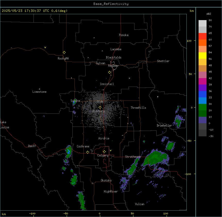Click the legend value 65
Screen dimensions: 222x217
(210, 33)
